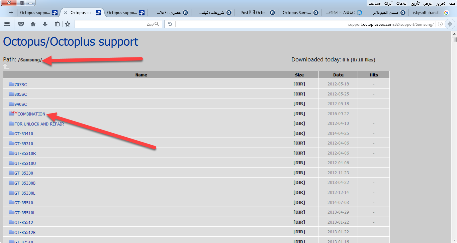The width and height of the screenshot is (457, 243).
Task: Open a new tab with the plus button
Action: 11,13
